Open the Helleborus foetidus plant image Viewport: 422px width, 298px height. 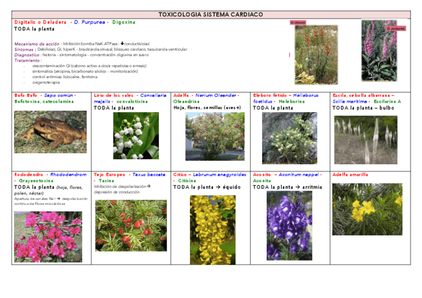point(289,138)
